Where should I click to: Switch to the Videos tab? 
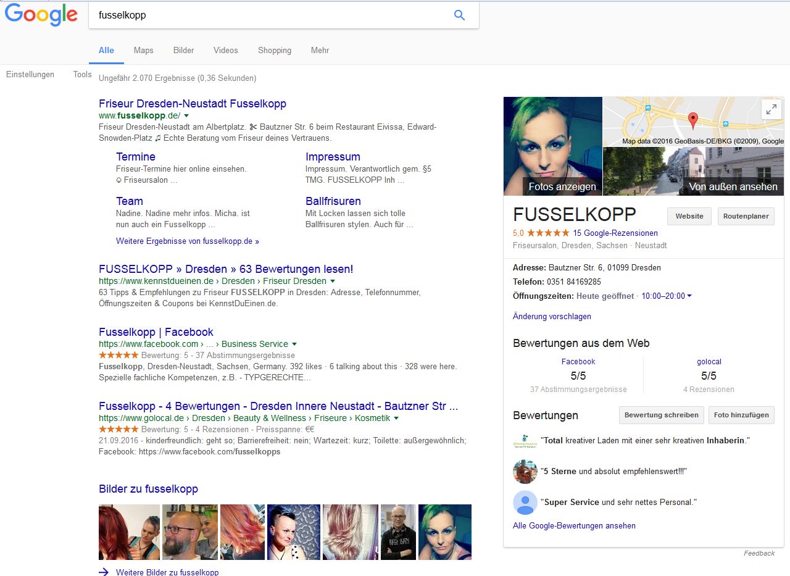[x=226, y=50]
